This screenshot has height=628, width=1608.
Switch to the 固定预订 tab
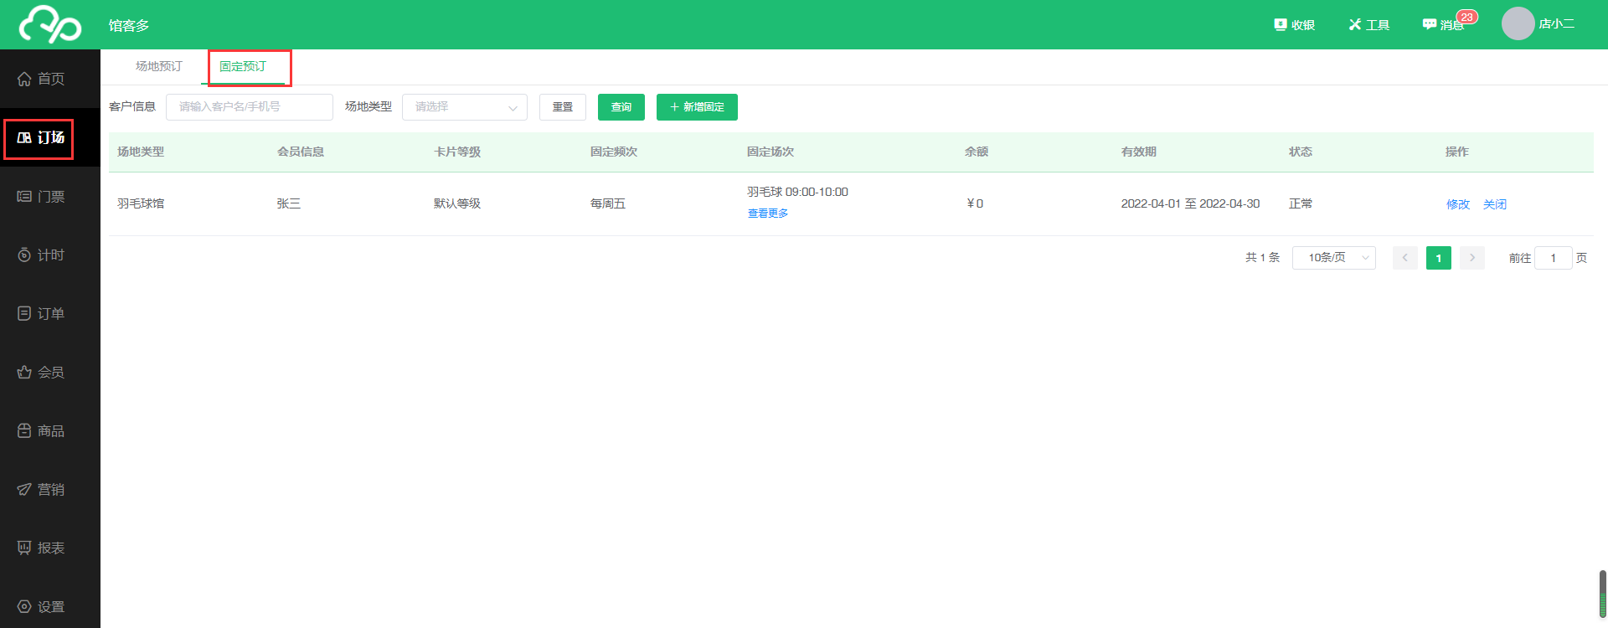(x=243, y=66)
